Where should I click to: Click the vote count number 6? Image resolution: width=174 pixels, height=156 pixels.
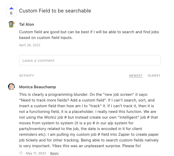[11, 13]
